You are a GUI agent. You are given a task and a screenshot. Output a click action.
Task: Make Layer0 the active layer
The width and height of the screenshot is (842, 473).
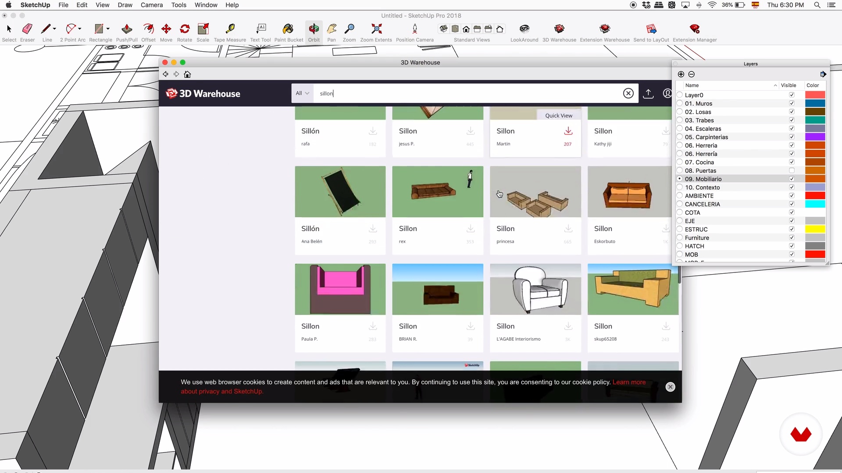(x=679, y=95)
